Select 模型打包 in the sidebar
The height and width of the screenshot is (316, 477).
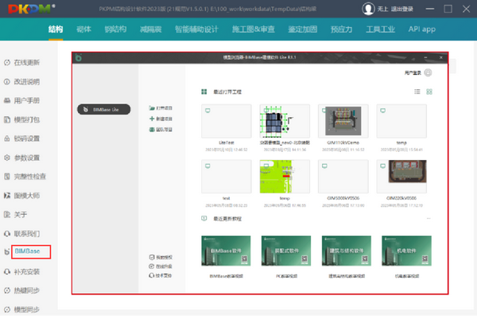pyautogui.click(x=22, y=119)
